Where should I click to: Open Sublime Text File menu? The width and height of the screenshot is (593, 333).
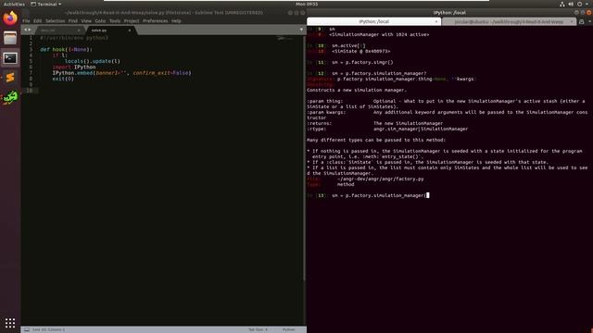[x=26, y=20]
